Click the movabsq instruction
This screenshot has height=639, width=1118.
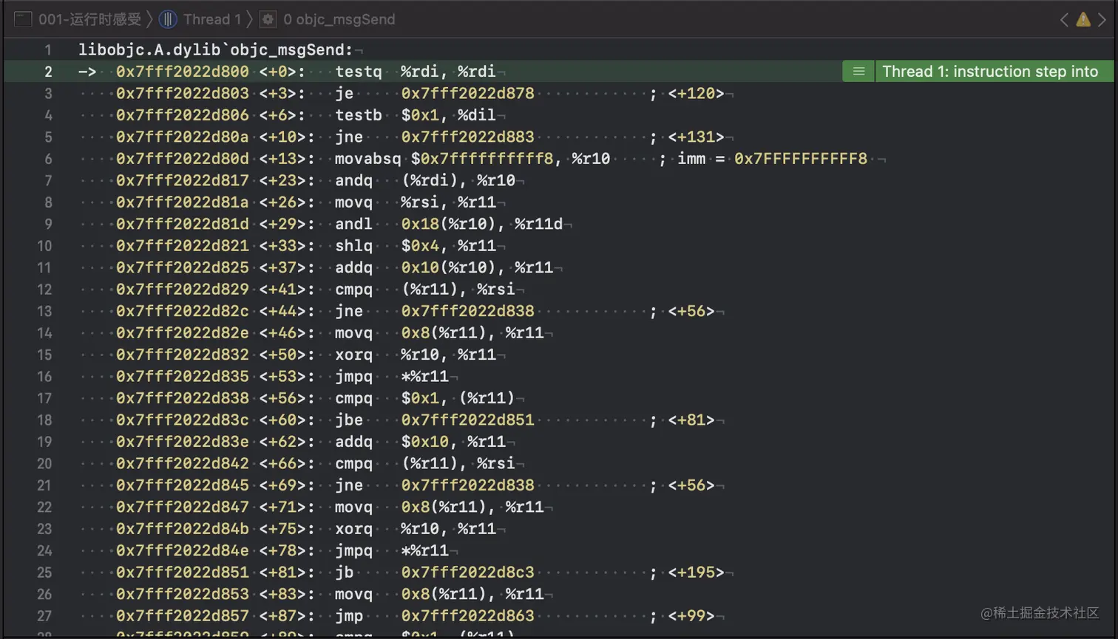(x=367, y=159)
